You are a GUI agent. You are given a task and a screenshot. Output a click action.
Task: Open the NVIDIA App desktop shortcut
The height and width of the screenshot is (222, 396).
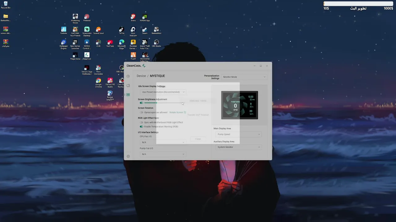pyautogui.click(x=145, y=18)
